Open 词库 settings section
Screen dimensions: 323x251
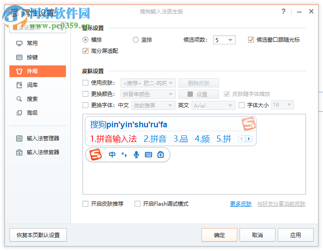point(38,85)
